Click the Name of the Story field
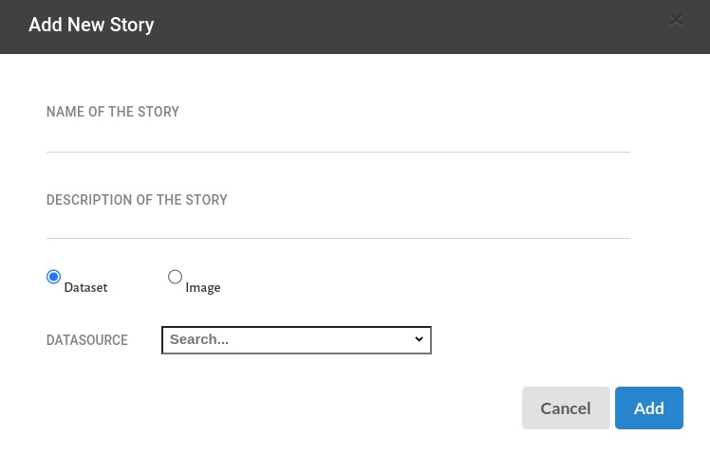This screenshot has width=710, height=453. [337, 137]
